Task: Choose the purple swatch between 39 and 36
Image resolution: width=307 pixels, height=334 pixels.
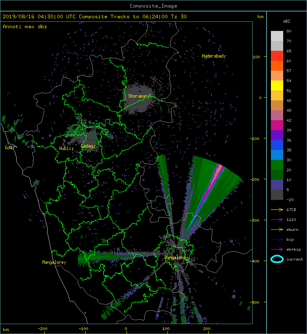Action: pos(277,135)
